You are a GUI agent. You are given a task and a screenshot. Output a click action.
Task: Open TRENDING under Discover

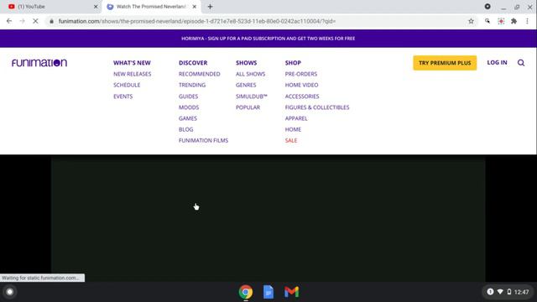tap(192, 85)
